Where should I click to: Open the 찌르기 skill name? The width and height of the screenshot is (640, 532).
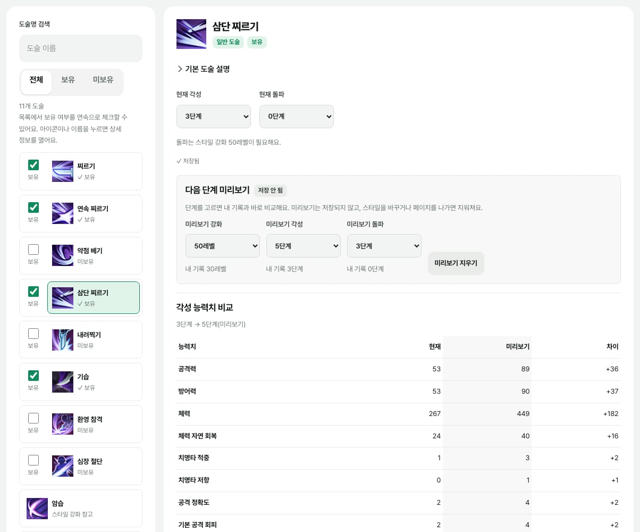pyautogui.click(x=86, y=166)
